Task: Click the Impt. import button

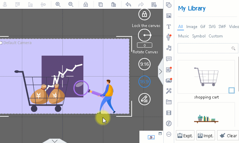Action: pos(206,135)
